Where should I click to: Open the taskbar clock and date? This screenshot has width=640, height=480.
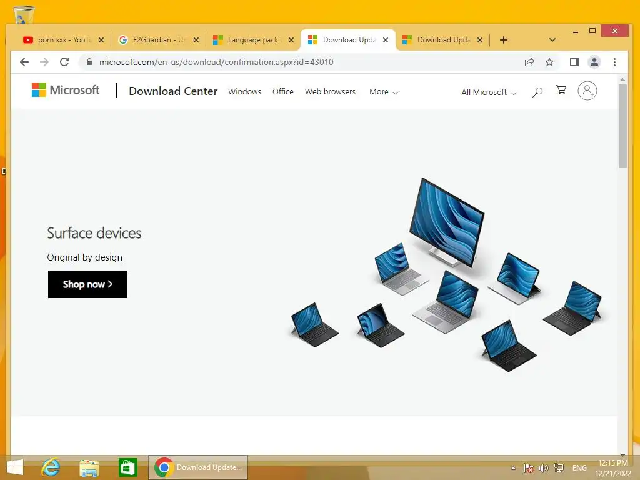(613, 468)
